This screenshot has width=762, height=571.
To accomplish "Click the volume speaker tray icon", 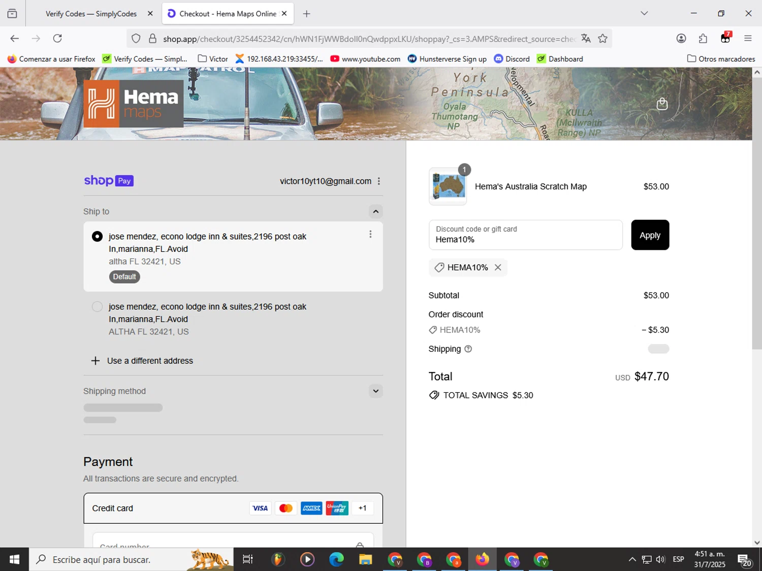I will [x=660, y=559].
